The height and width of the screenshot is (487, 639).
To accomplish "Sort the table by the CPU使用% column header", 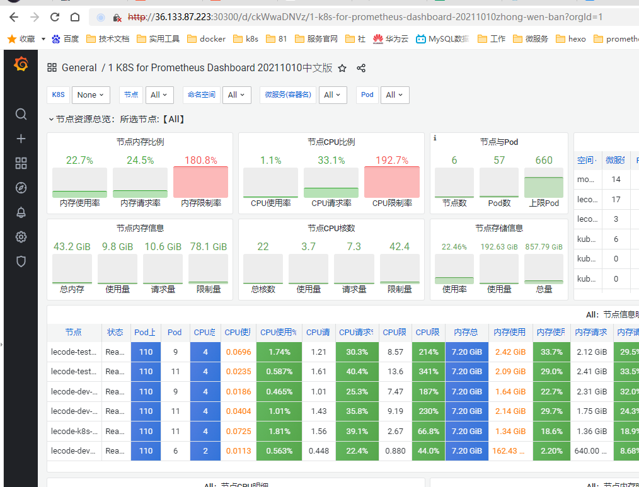I will pos(279,332).
